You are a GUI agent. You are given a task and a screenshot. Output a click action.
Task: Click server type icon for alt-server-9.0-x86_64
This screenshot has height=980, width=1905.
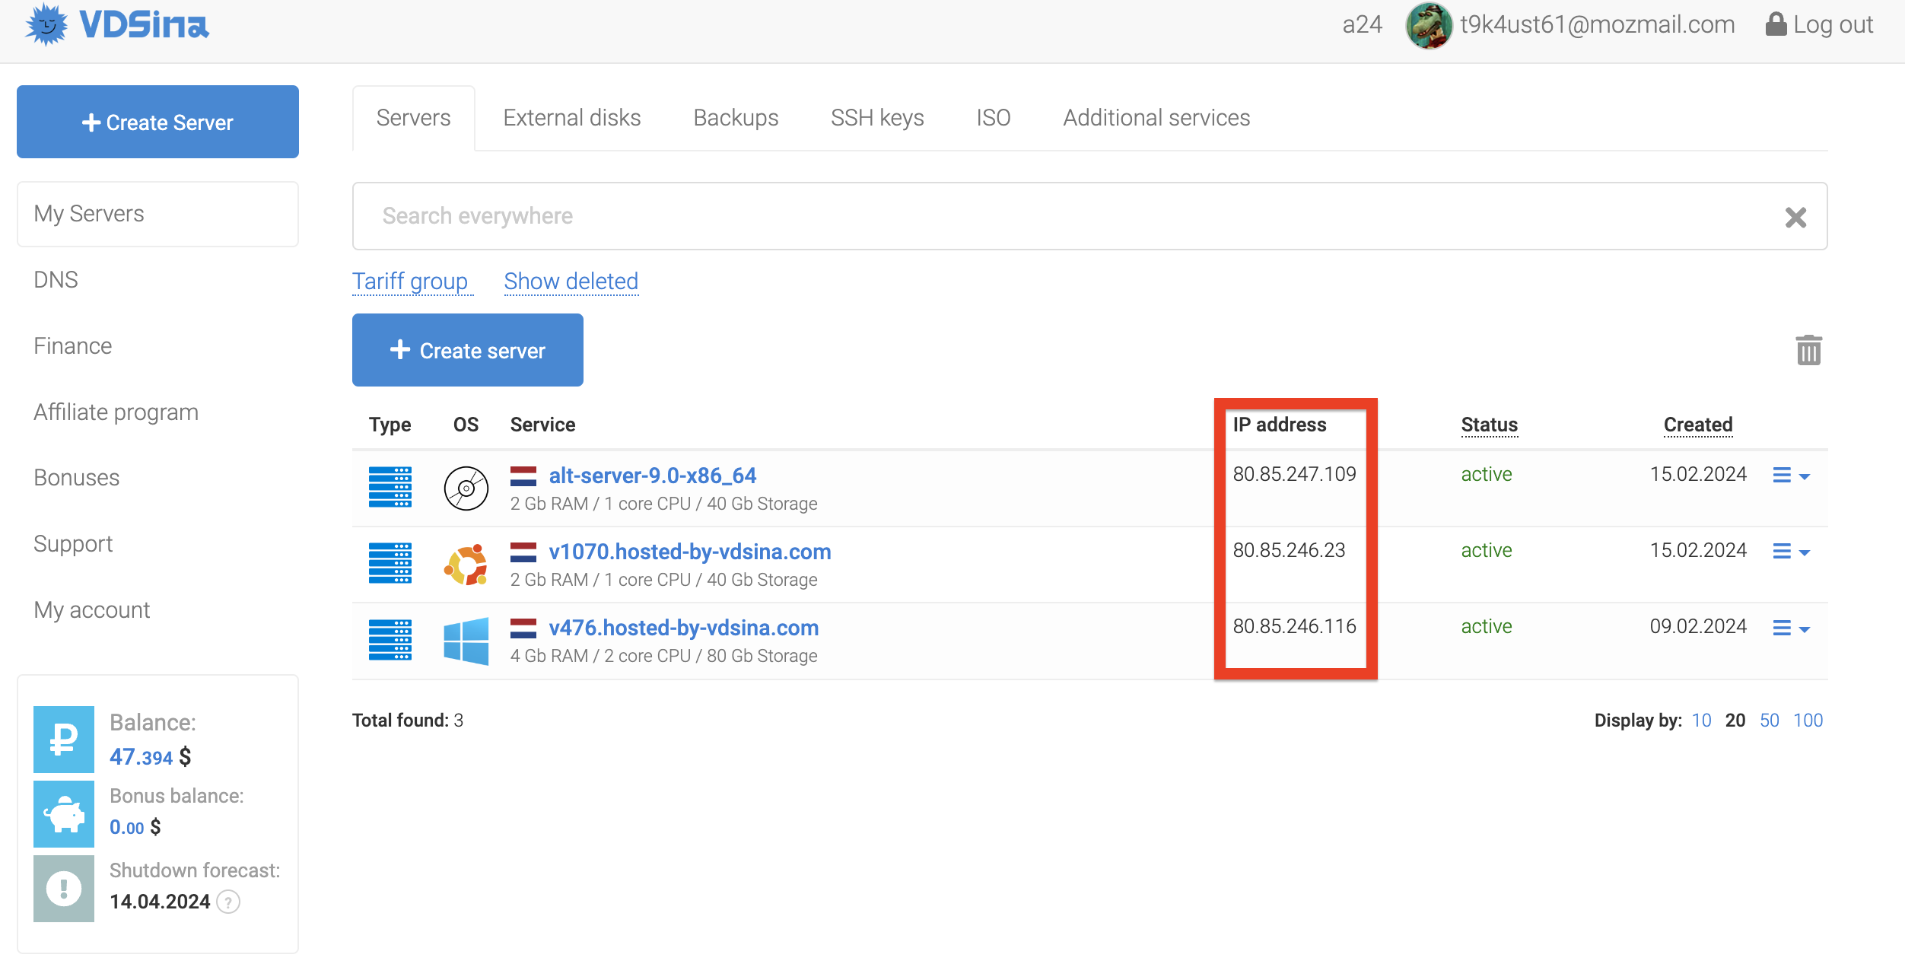[390, 487]
